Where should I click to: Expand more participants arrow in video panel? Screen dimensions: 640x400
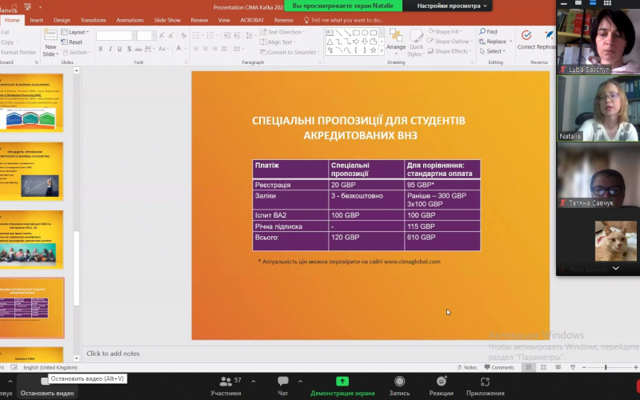click(615, 268)
